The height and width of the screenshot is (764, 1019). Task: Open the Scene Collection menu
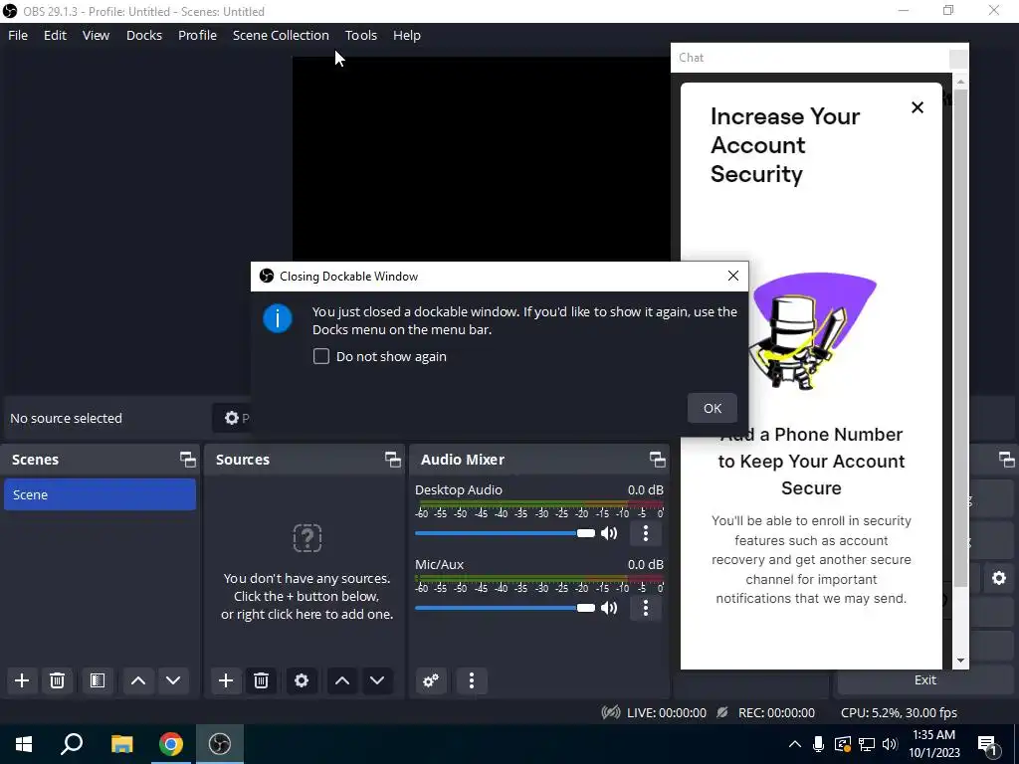[x=281, y=35]
